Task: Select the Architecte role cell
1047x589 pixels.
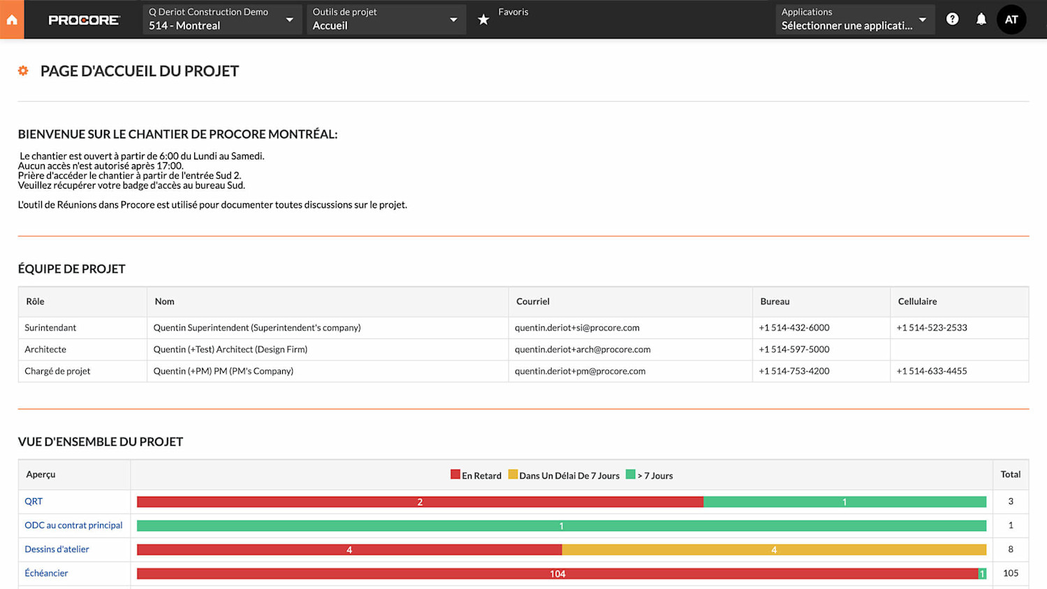Action: (x=82, y=349)
